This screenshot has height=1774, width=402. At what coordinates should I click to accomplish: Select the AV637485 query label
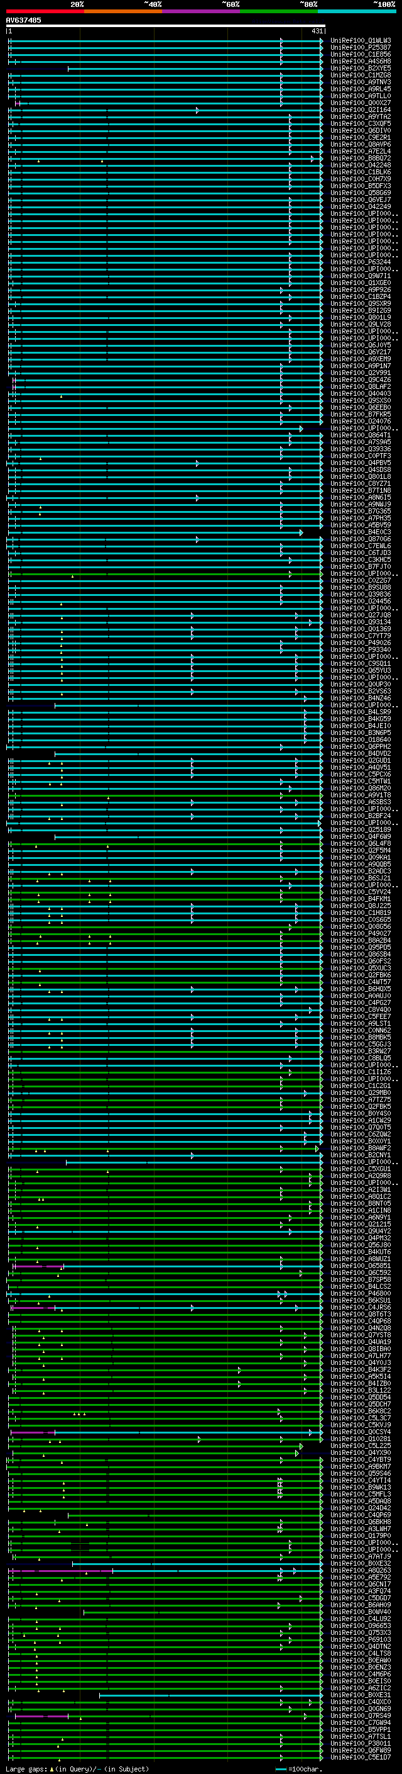pyautogui.click(x=23, y=20)
